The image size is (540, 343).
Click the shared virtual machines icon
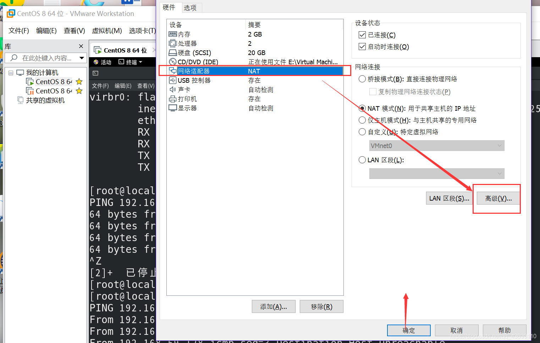pyautogui.click(x=21, y=100)
